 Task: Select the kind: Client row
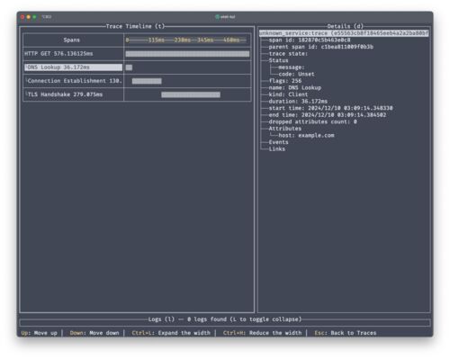click(x=288, y=94)
